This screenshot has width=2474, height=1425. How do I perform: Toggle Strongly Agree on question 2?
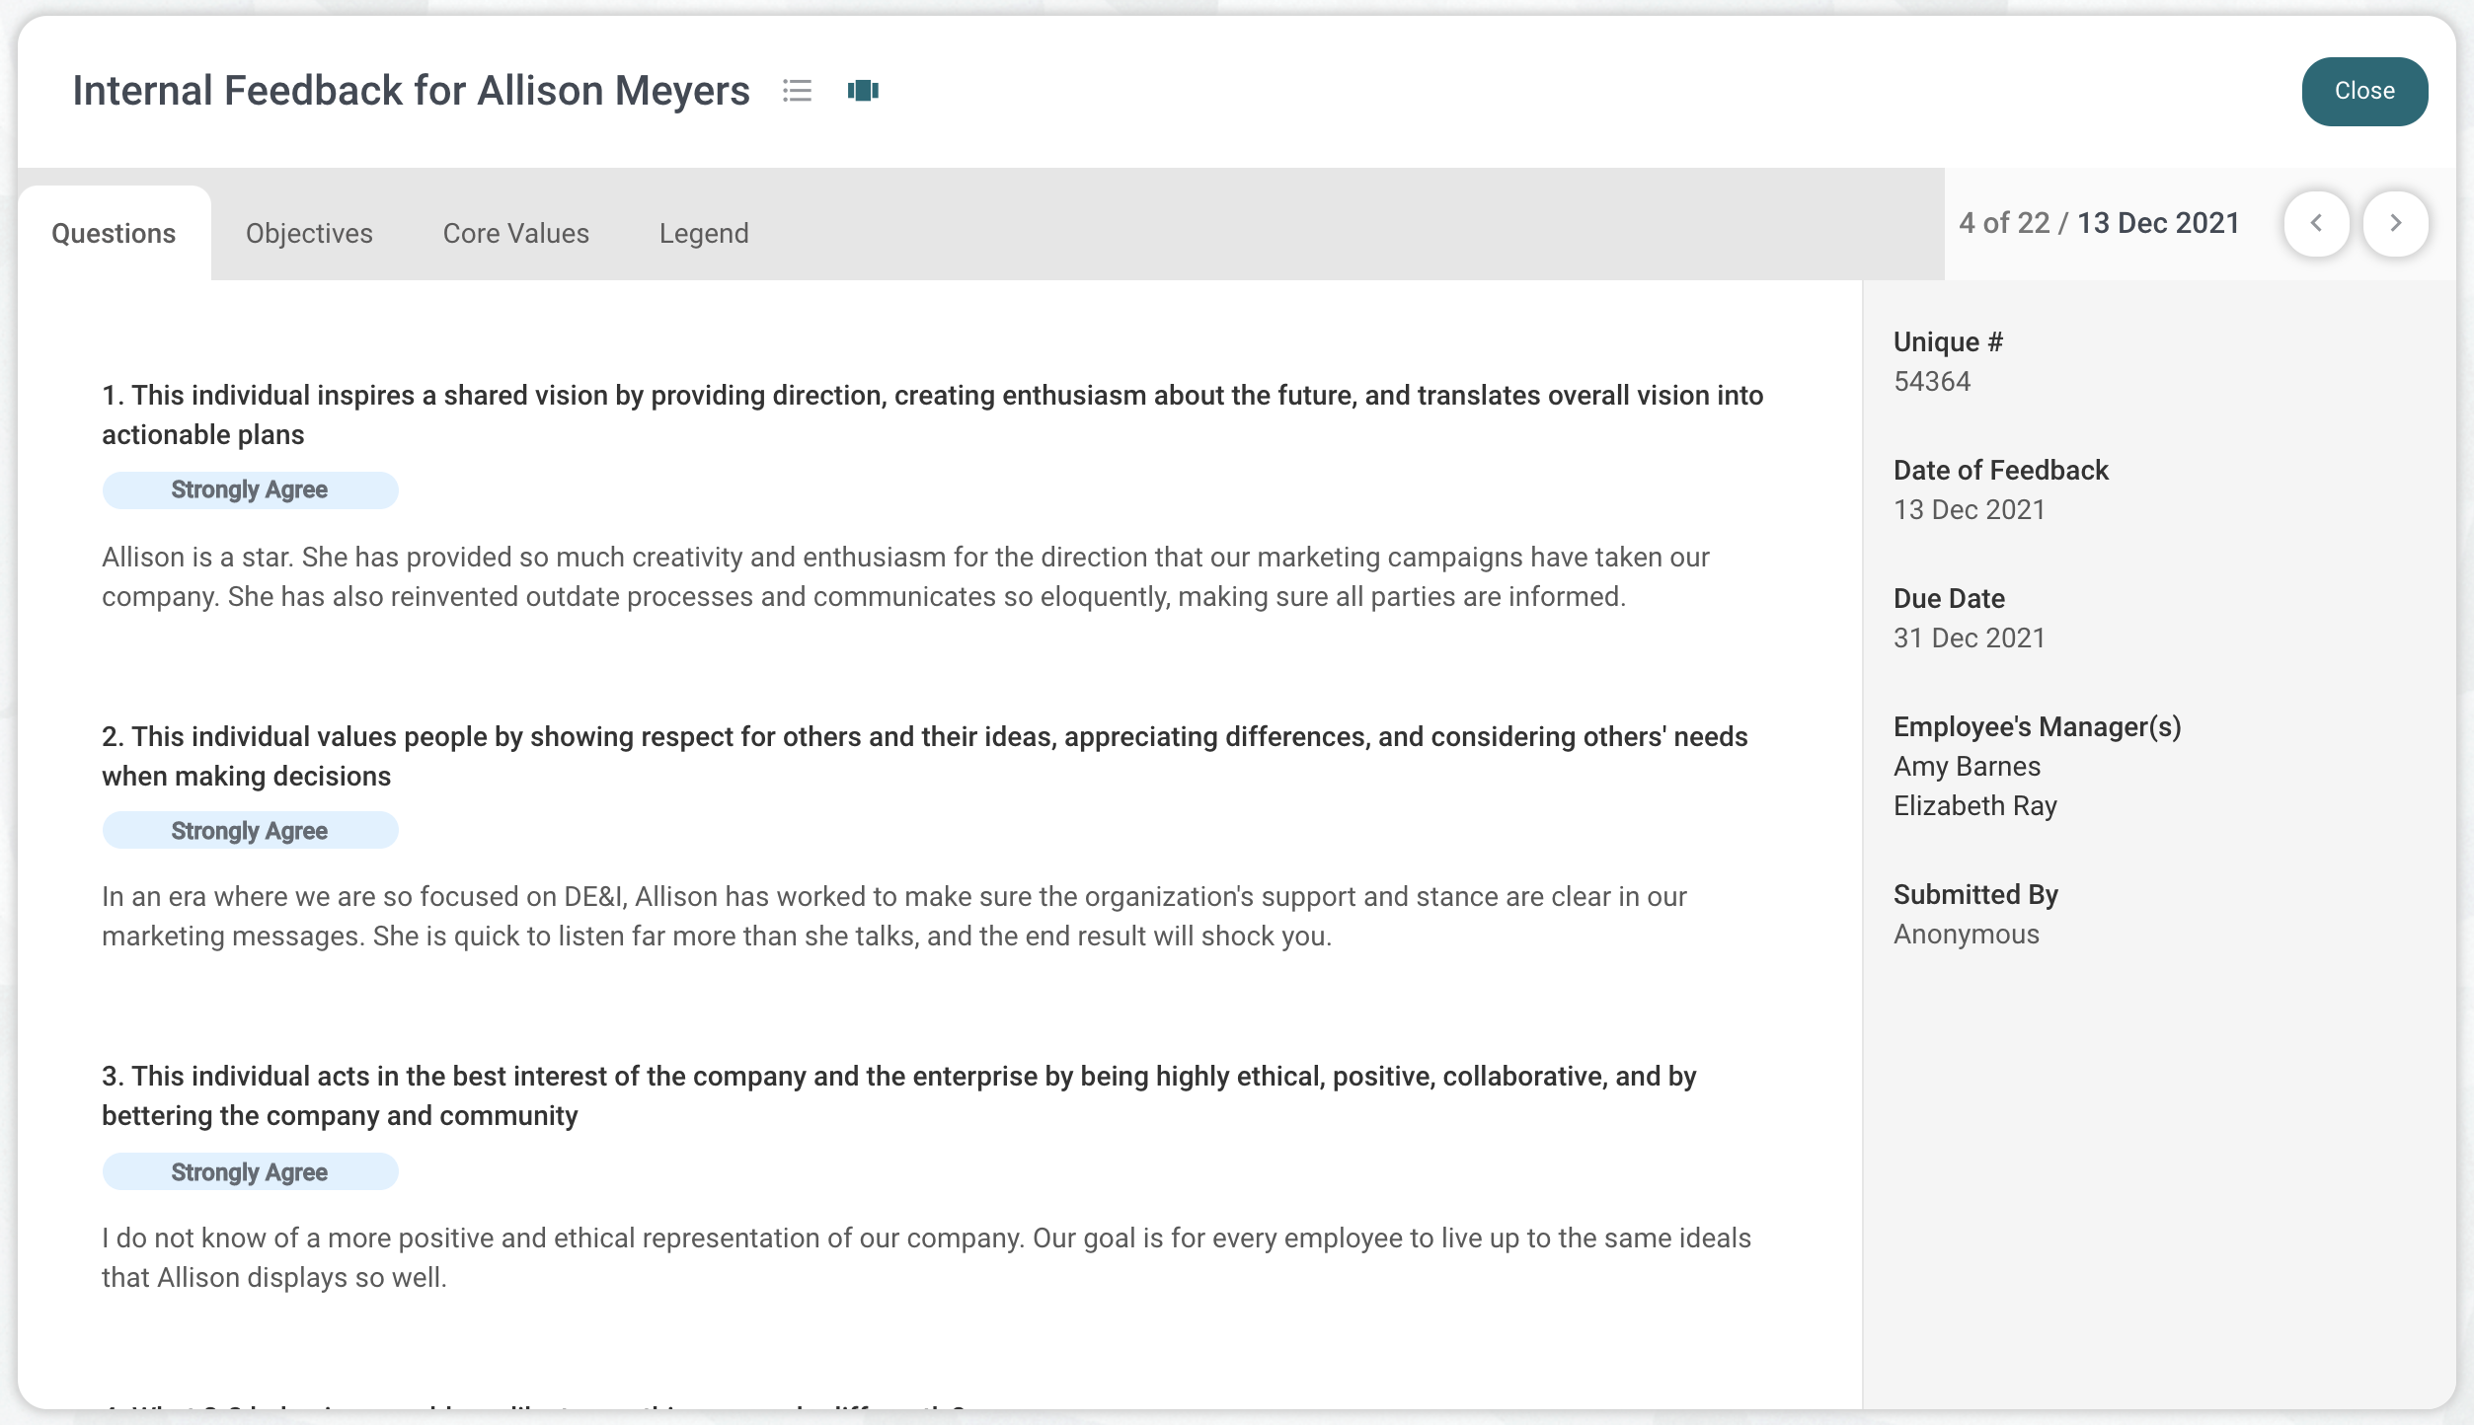(x=249, y=830)
